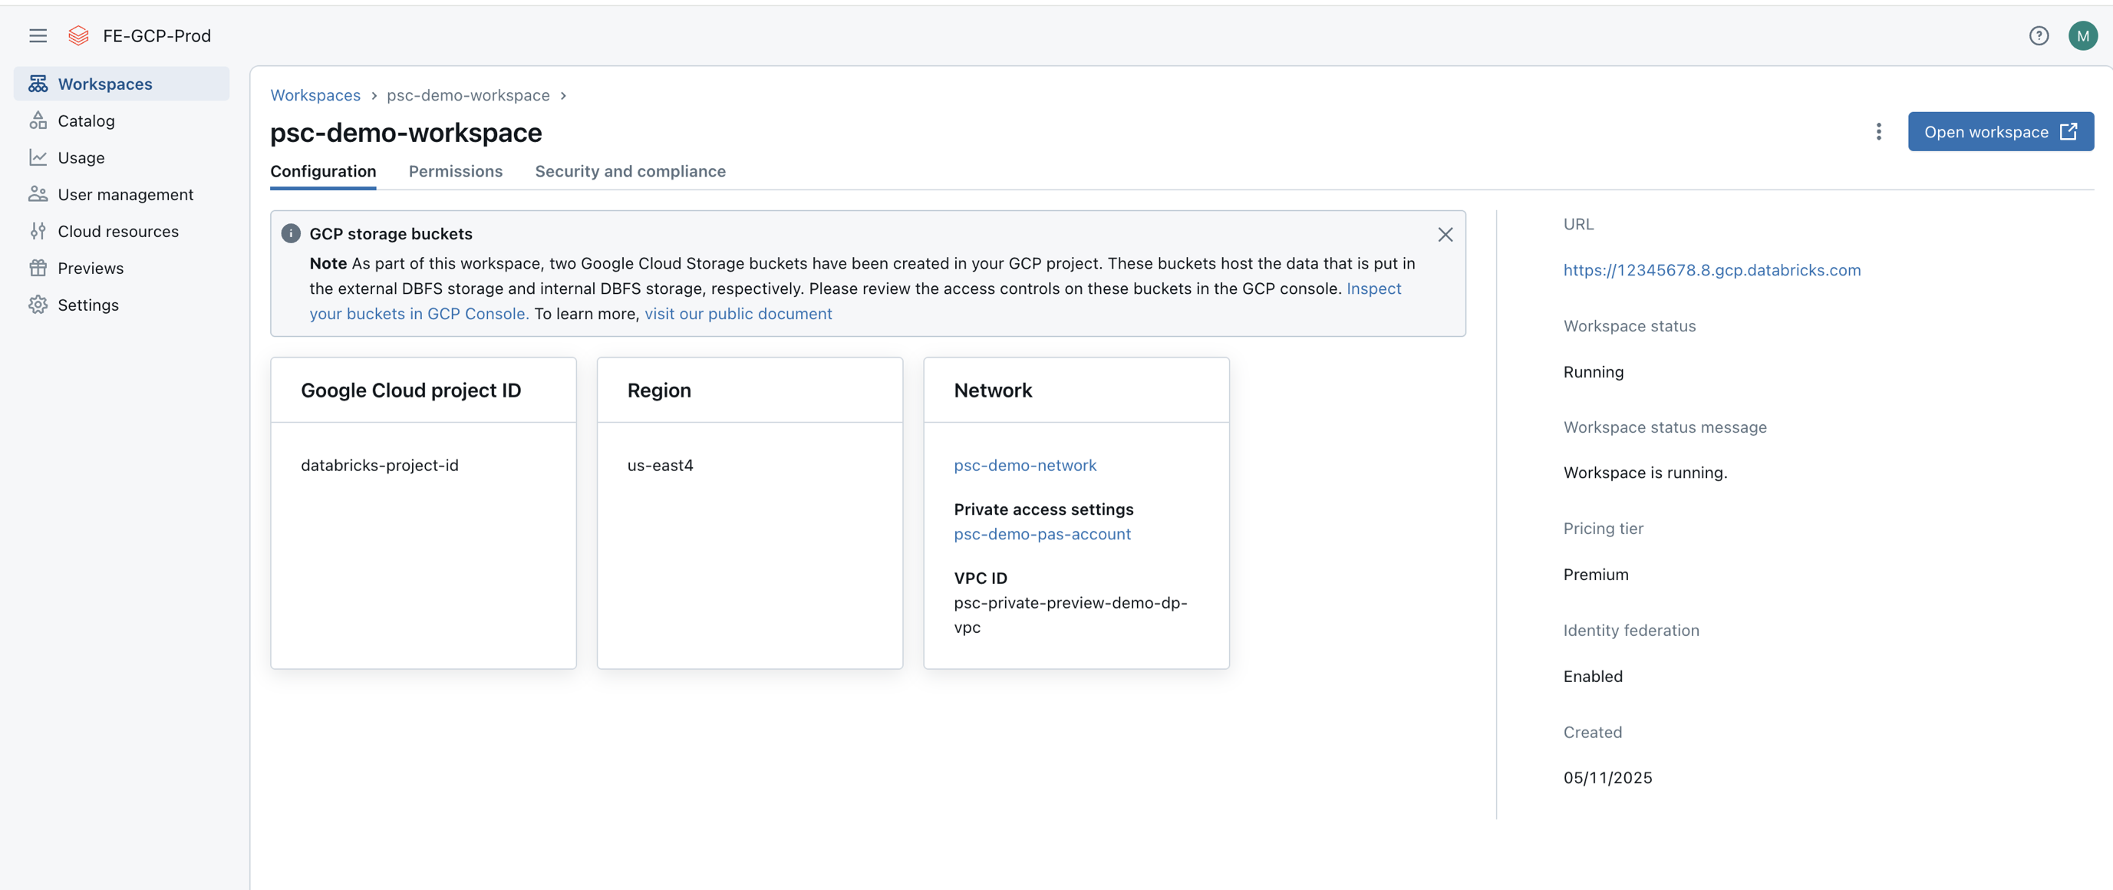Open Cloud resources in the sidebar

[x=117, y=231]
